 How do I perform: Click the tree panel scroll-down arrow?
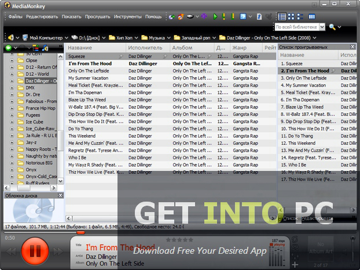(x=60, y=181)
